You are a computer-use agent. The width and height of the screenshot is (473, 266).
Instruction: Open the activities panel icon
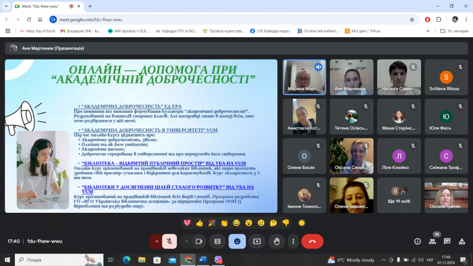click(x=461, y=241)
